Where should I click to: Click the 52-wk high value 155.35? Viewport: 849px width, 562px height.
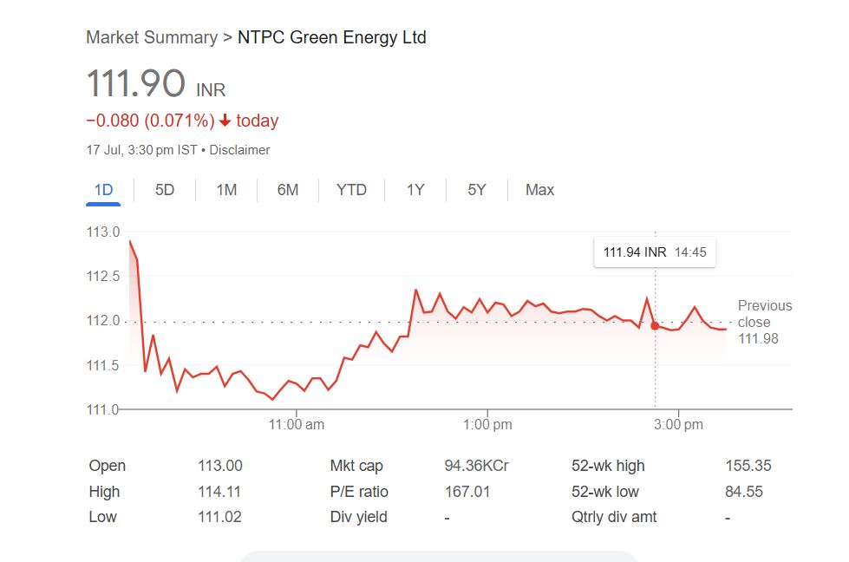748,466
